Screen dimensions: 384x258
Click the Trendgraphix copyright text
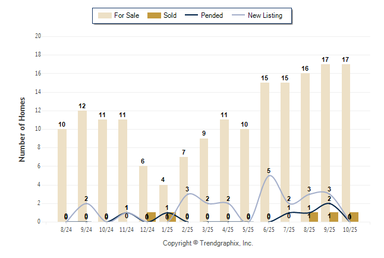(208, 243)
